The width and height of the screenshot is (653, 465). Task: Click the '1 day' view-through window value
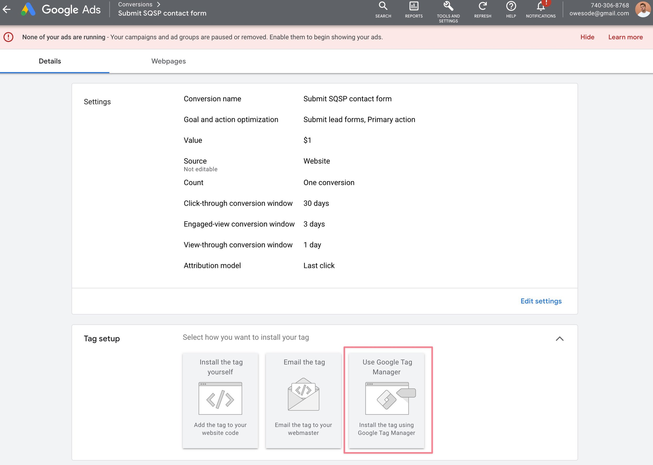[x=312, y=245]
